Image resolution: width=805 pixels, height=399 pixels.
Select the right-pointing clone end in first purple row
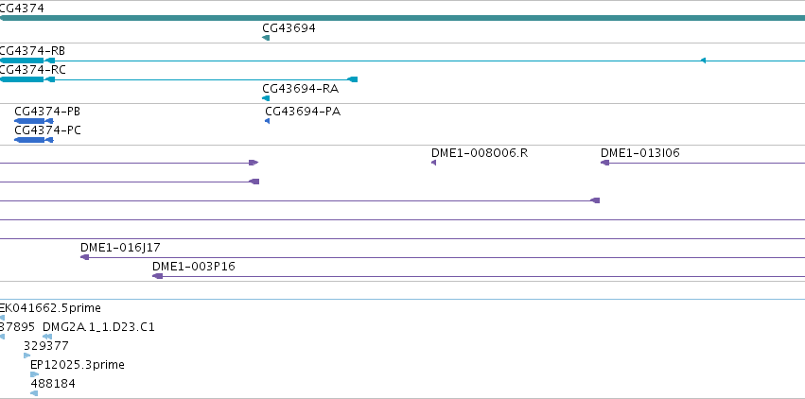pyautogui.click(x=254, y=163)
